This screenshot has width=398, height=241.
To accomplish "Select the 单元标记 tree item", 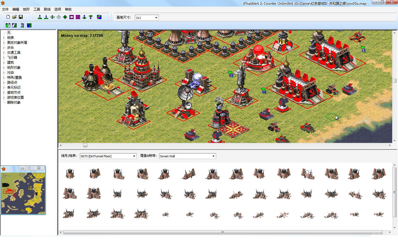I will click(x=14, y=88).
